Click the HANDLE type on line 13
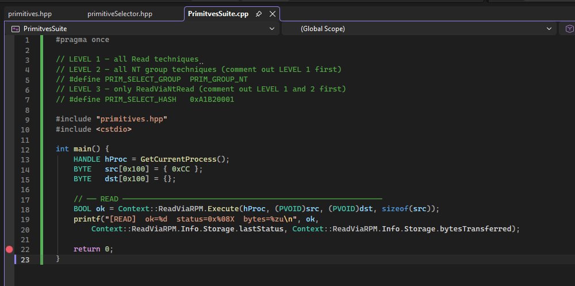575x286 pixels. (x=87, y=159)
